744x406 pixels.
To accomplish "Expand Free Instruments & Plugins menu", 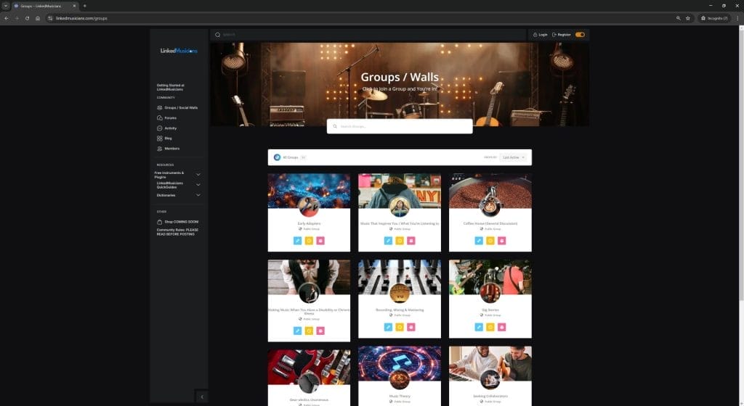I will point(198,174).
